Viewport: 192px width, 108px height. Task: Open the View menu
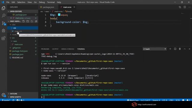tap(29, 2)
